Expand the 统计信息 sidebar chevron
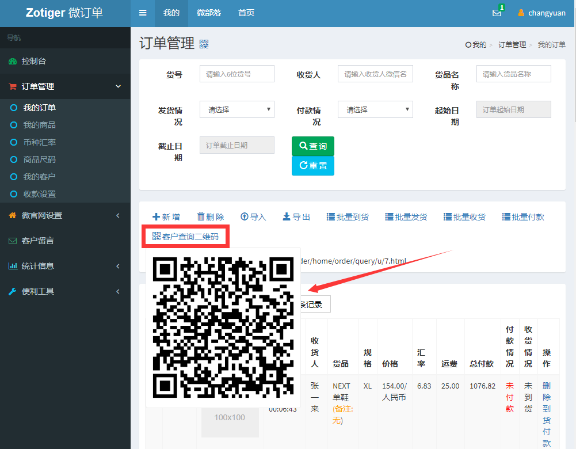This screenshot has height=449, width=576. pyautogui.click(x=118, y=266)
